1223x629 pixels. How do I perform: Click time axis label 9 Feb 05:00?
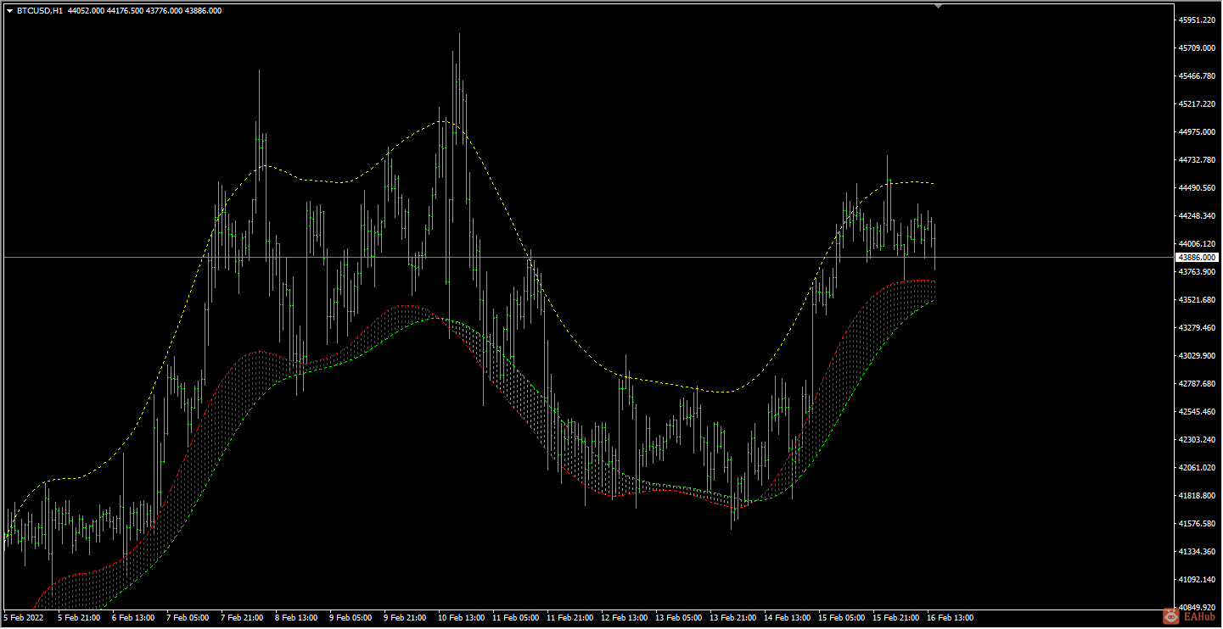coord(351,618)
